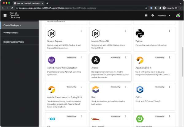Open the hamburger navigation menu
The height and width of the screenshot is (127, 184).
click(x=5, y=16)
